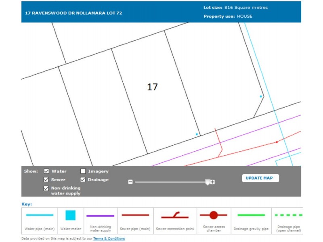
Task: Click the sewer pipe main key icon
Action: [135, 215]
